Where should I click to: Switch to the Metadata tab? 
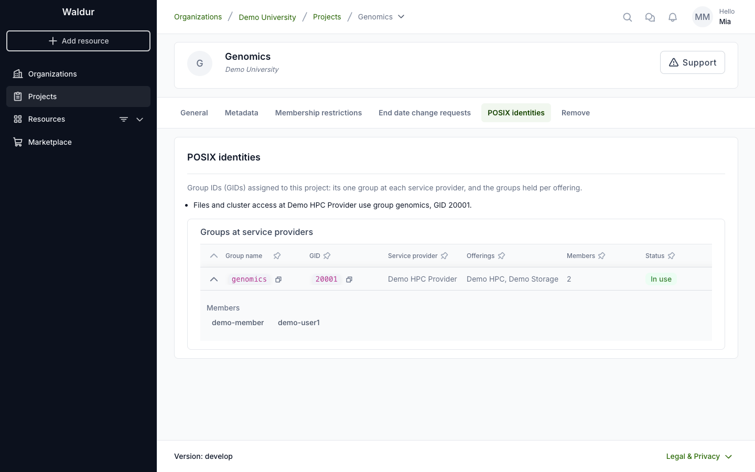point(242,113)
